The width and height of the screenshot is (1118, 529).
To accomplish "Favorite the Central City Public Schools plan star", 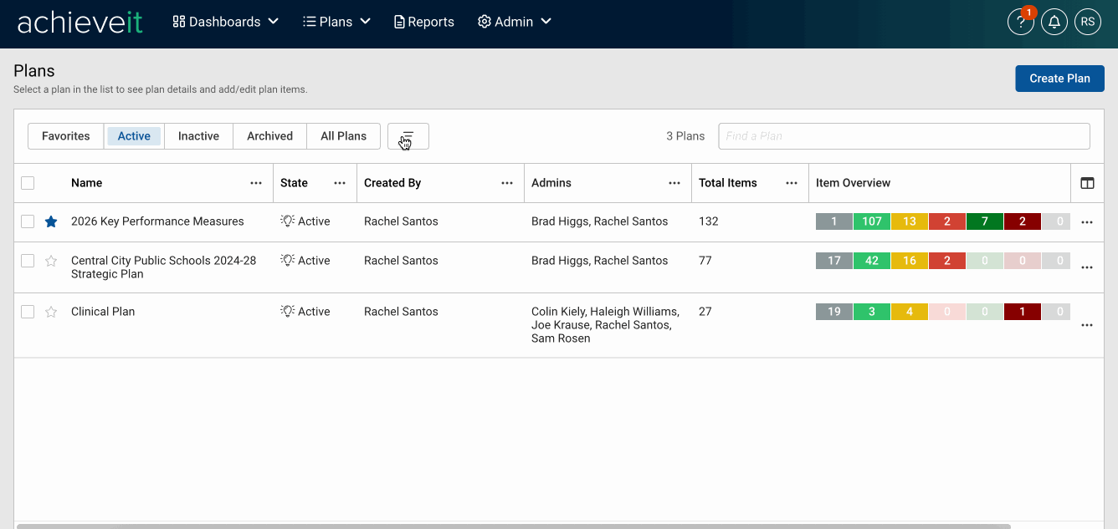I will (x=51, y=261).
